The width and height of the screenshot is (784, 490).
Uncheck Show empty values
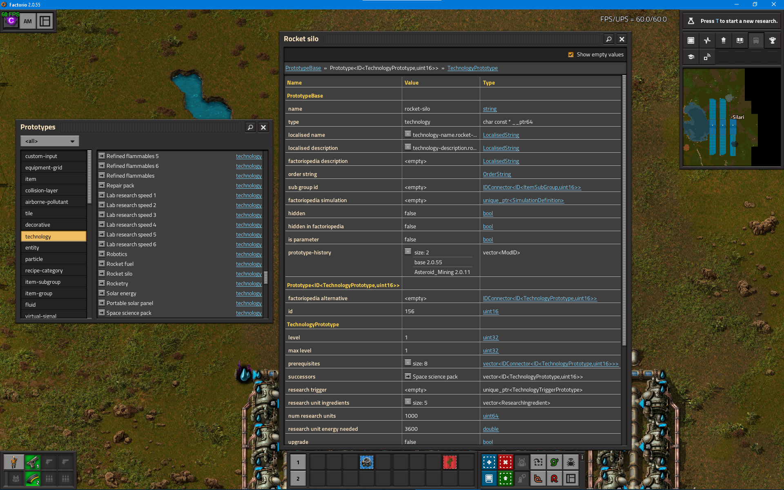tap(571, 55)
